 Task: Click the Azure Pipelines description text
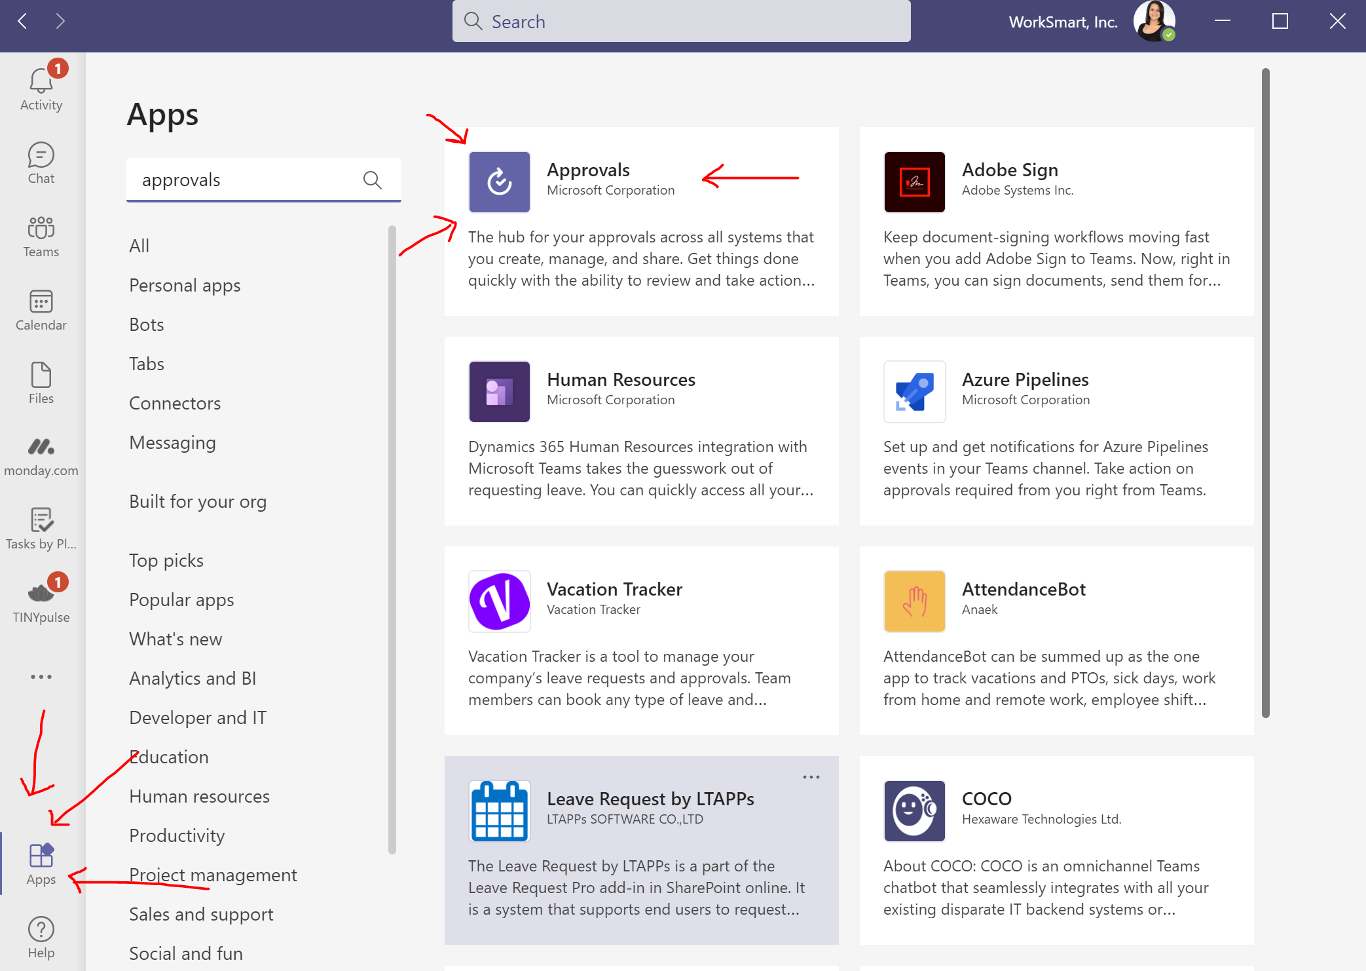point(1046,468)
